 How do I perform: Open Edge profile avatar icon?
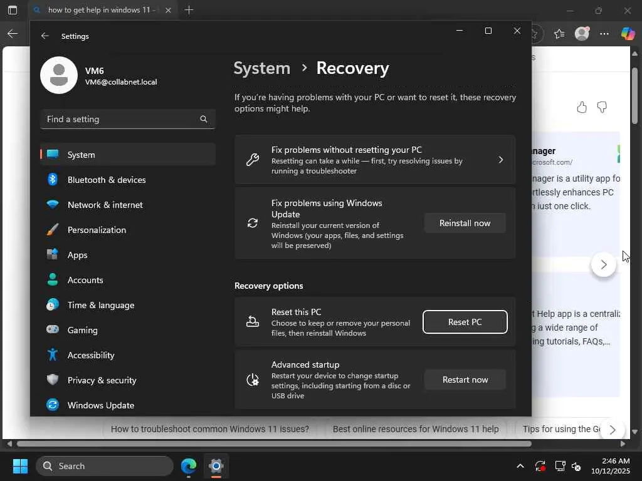click(582, 34)
